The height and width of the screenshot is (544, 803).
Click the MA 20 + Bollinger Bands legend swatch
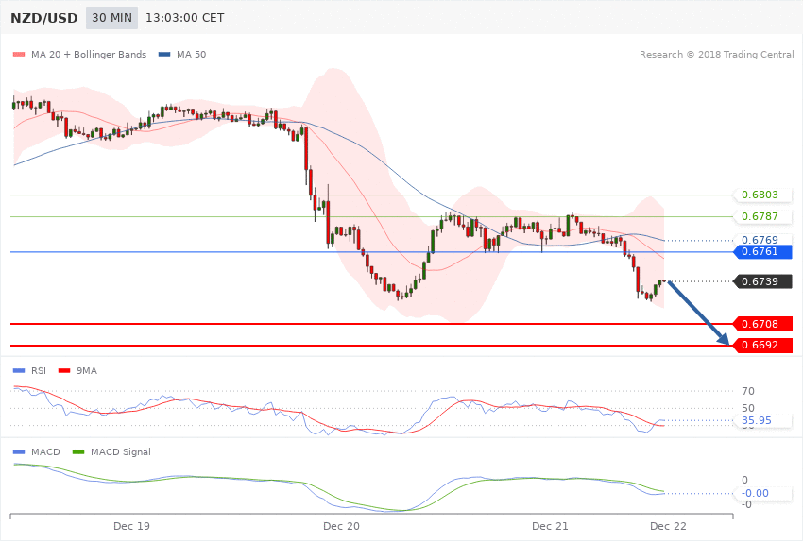coord(19,54)
